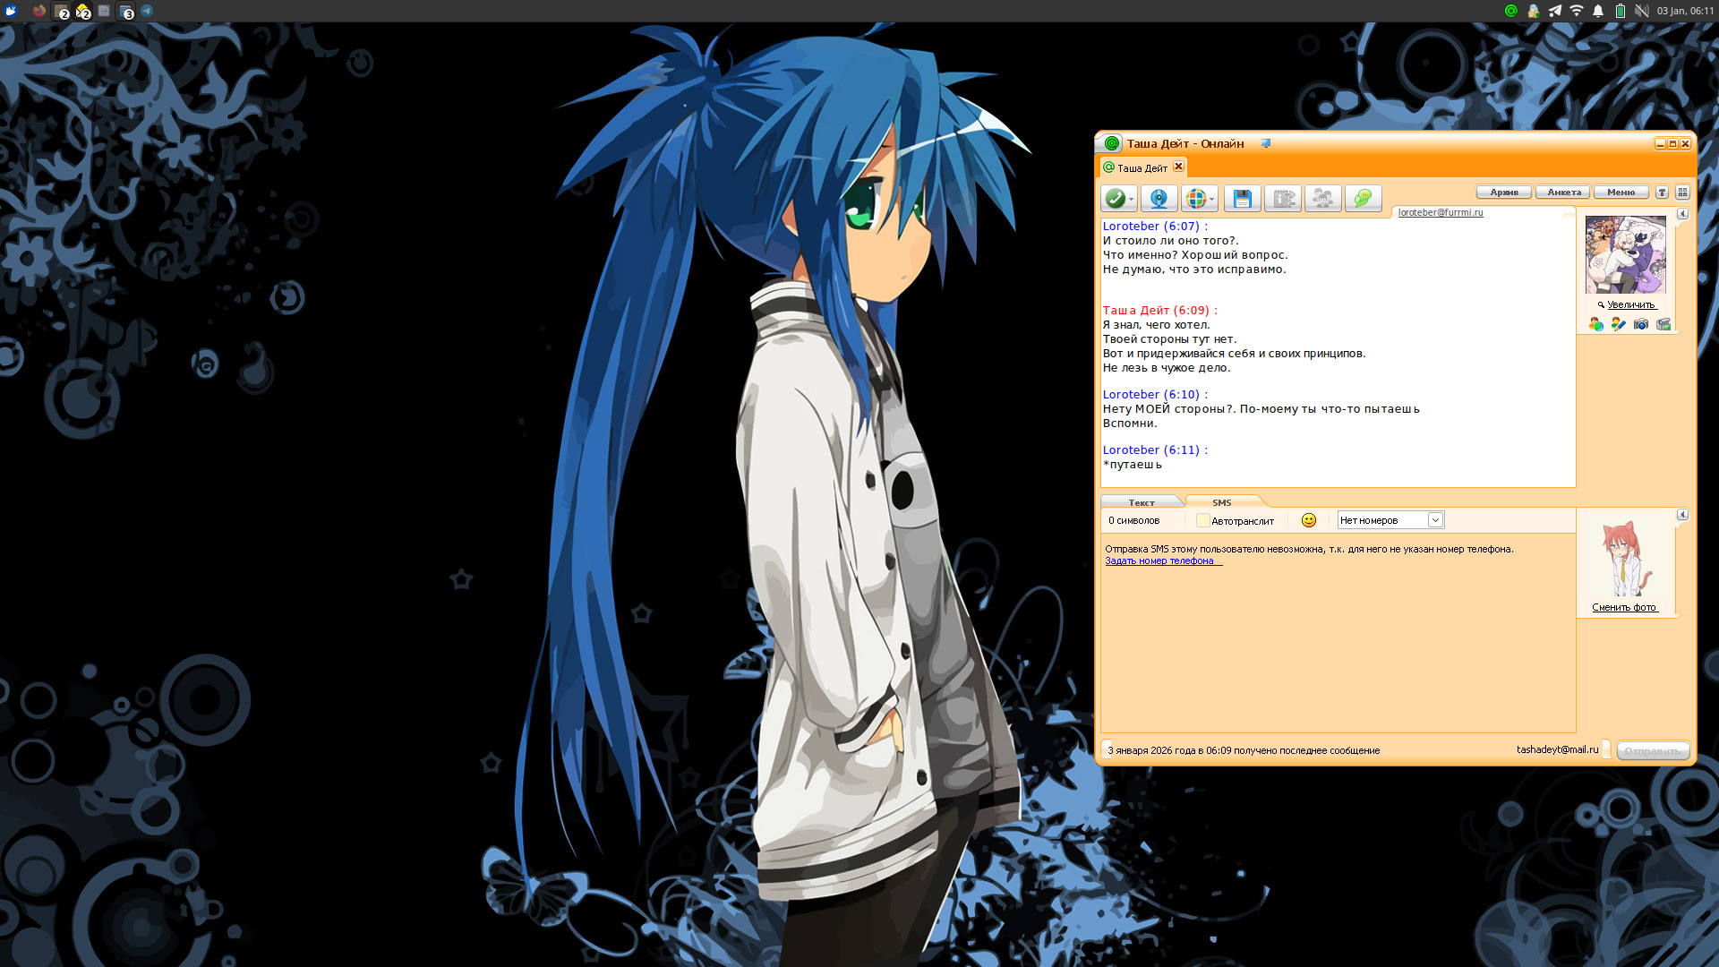Click the 'Сменить фото' link
The height and width of the screenshot is (967, 1719).
(x=1623, y=607)
